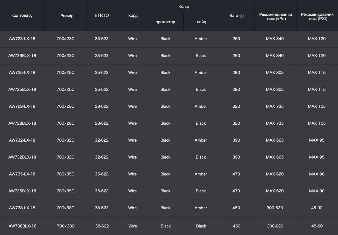
Task: Select product code AW735-LX-18
Action: (x=22, y=174)
